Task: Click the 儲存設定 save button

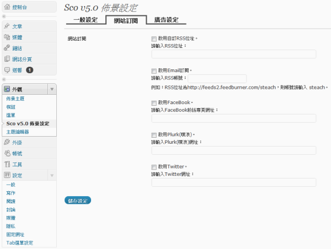Action: (x=78, y=201)
